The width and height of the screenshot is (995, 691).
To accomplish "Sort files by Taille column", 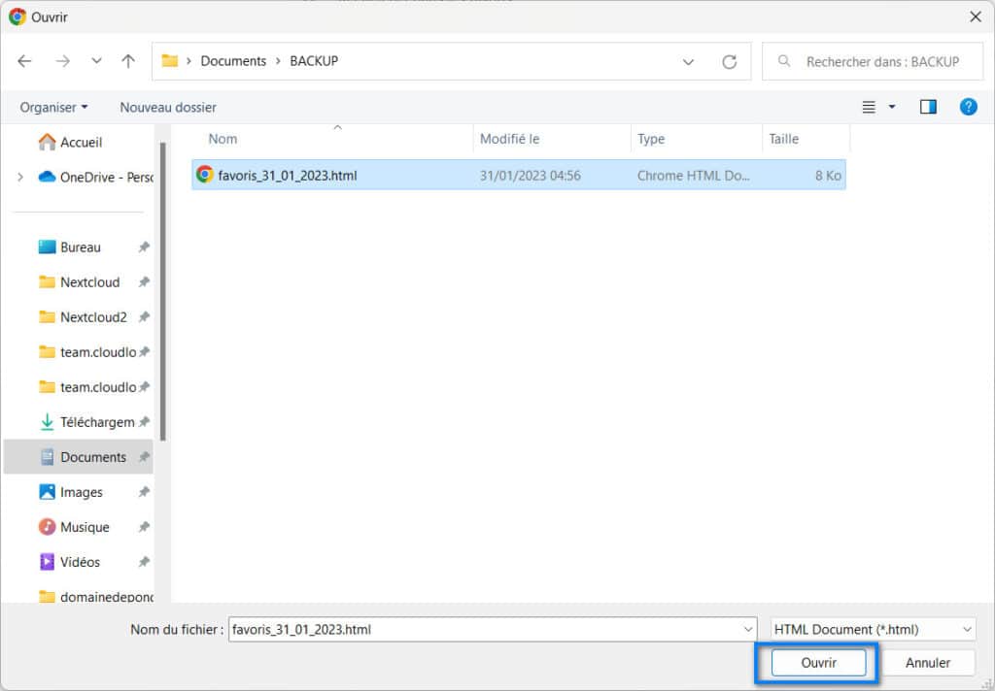I will [x=784, y=139].
